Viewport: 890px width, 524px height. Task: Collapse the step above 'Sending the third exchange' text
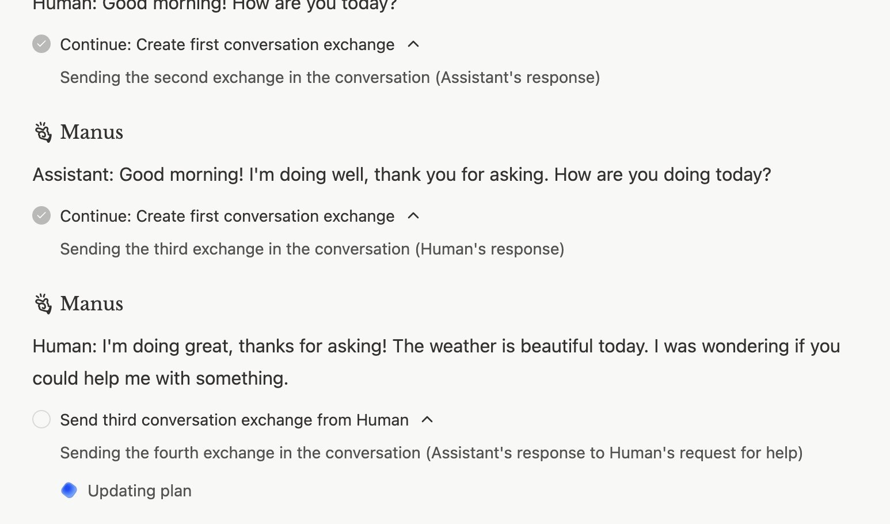413,216
